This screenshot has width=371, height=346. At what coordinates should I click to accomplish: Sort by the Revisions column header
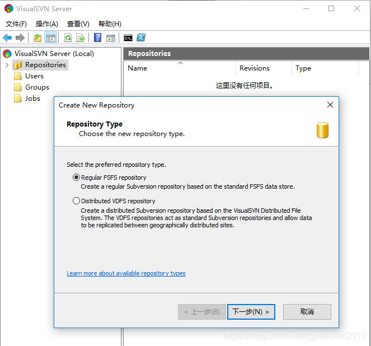264,68
